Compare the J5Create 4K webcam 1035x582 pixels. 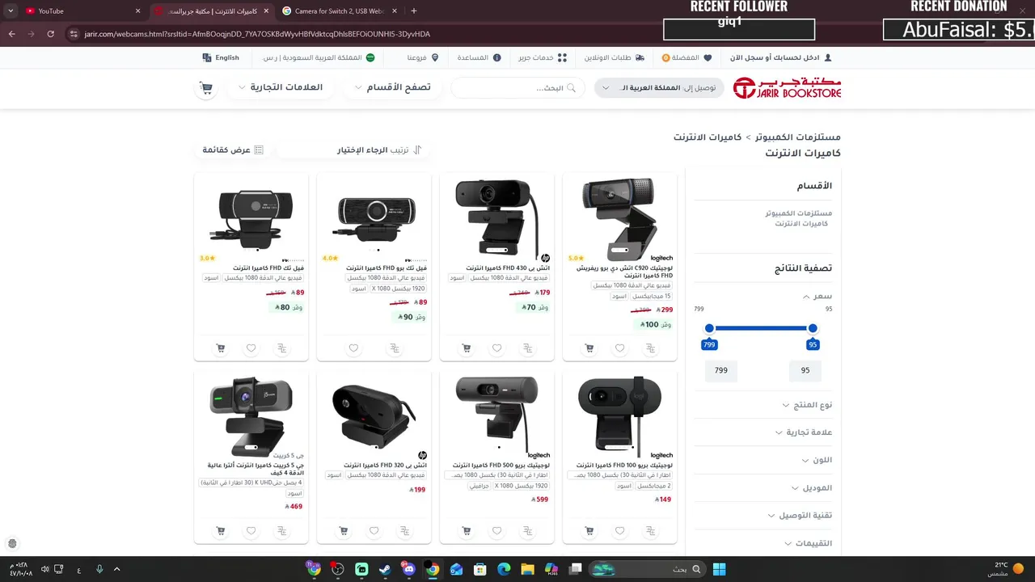tap(281, 531)
